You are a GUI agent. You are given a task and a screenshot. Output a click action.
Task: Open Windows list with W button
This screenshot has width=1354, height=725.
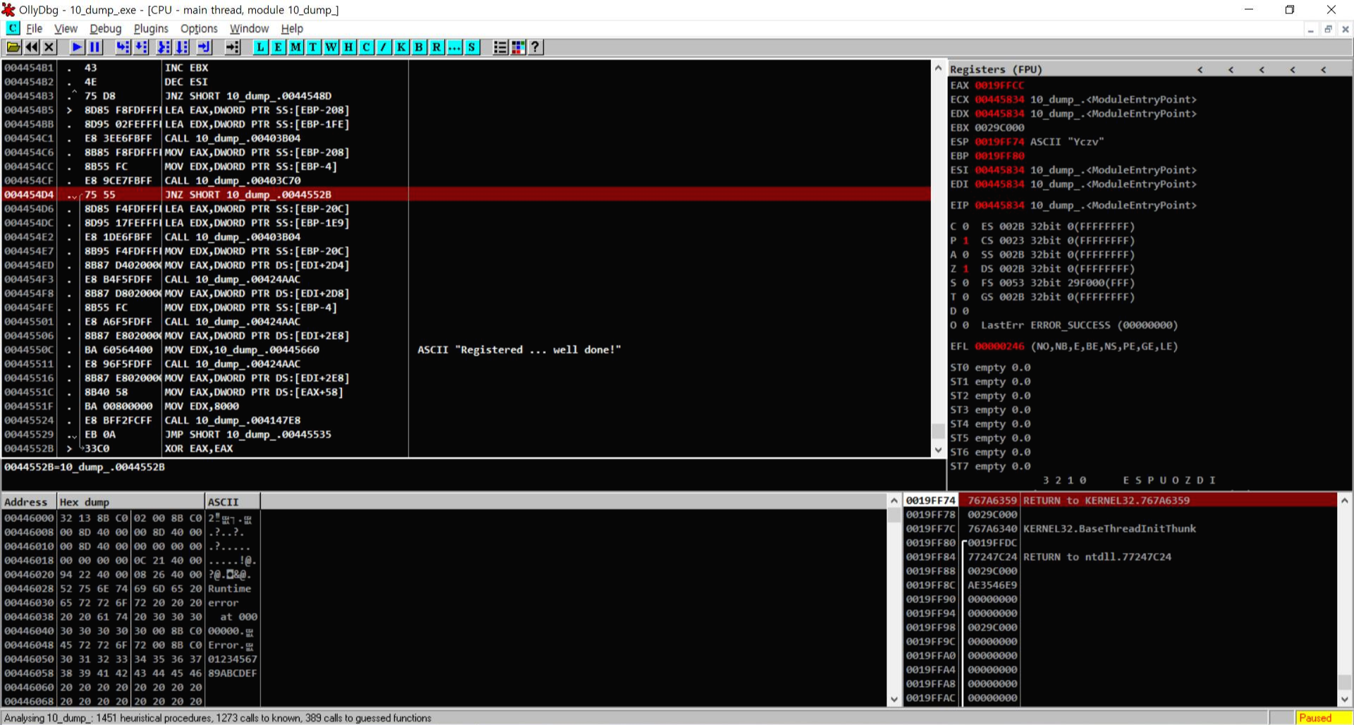(331, 47)
